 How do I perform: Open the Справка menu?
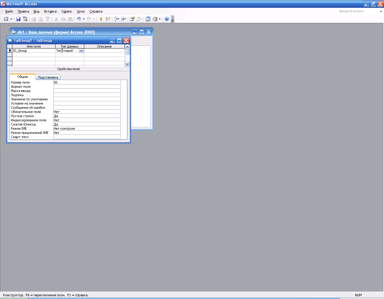96,11
